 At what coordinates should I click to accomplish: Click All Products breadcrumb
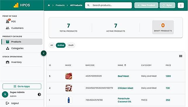(76, 5)
